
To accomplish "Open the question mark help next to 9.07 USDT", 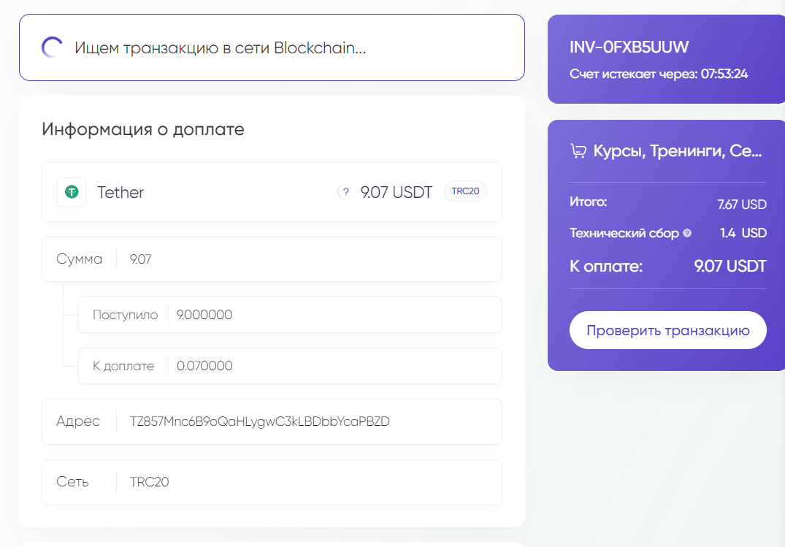I will click(x=345, y=192).
